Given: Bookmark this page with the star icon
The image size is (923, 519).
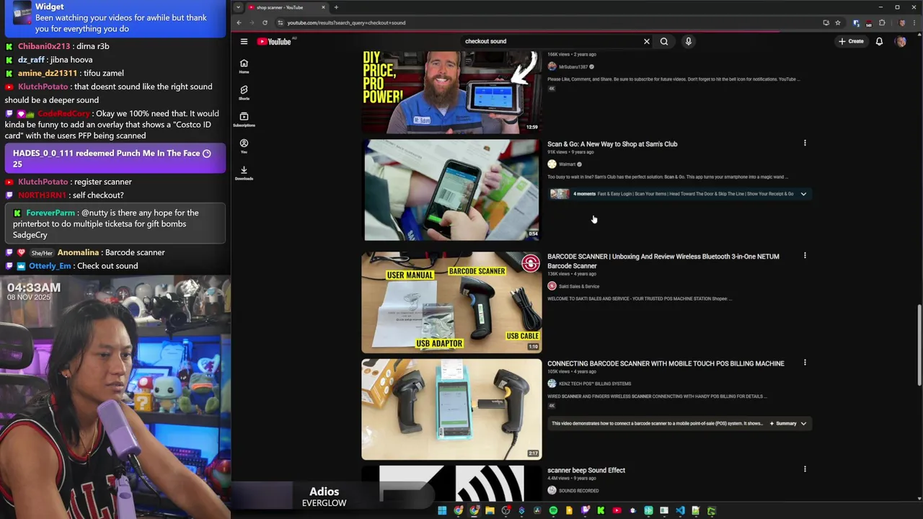Looking at the screenshot, I should tap(838, 22).
